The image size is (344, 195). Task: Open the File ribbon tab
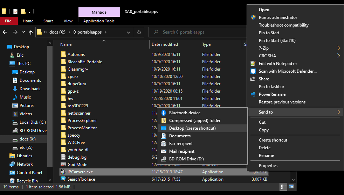tap(8, 21)
